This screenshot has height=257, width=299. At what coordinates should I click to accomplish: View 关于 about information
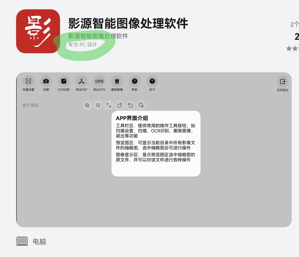point(152,81)
